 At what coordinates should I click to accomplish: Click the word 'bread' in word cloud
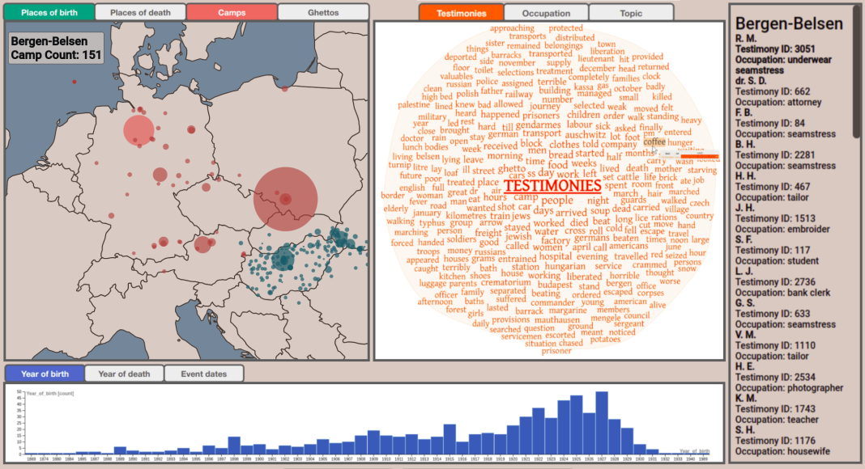(x=560, y=154)
